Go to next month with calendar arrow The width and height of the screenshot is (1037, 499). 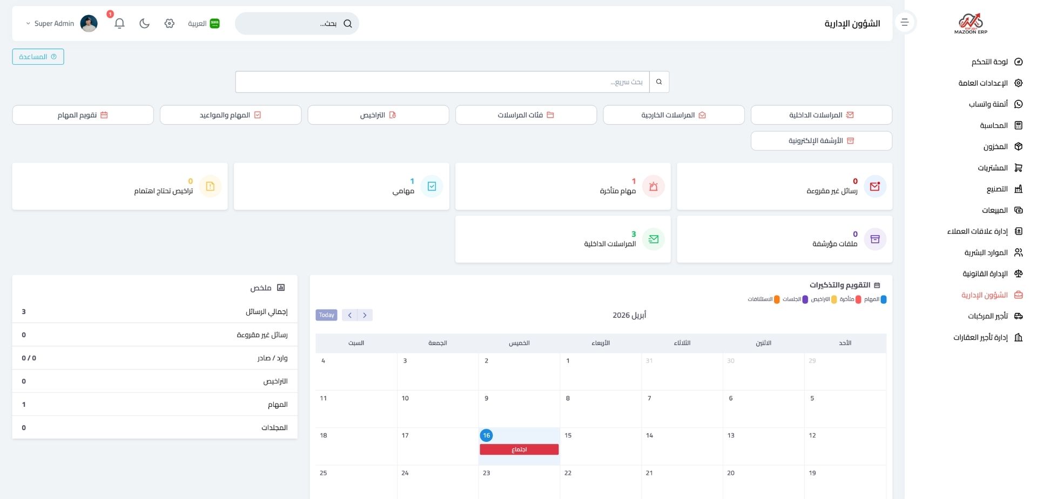pyautogui.click(x=350, y=315)
